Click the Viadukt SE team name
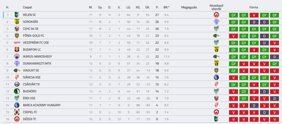This screenshot has width=282, height=124. [x=31, y=70]
